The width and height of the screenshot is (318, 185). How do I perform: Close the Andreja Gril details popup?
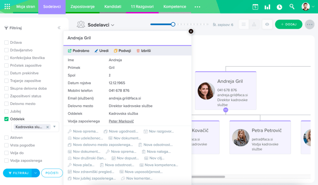coord(191,31)
